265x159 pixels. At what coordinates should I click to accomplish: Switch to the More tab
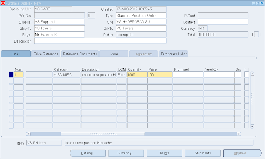(114, 54)
